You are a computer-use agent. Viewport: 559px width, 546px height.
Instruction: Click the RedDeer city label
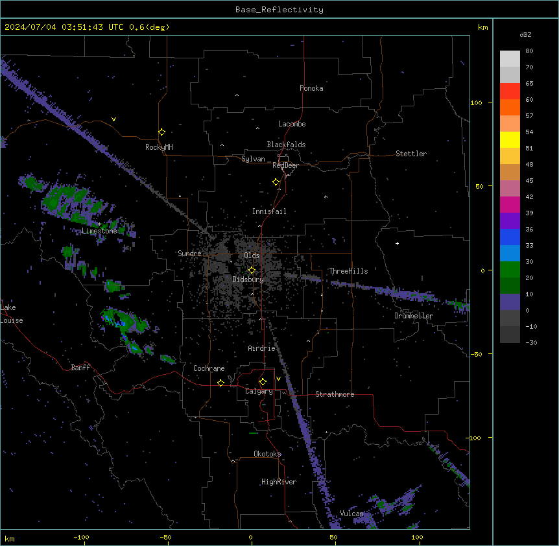(285, 165)
